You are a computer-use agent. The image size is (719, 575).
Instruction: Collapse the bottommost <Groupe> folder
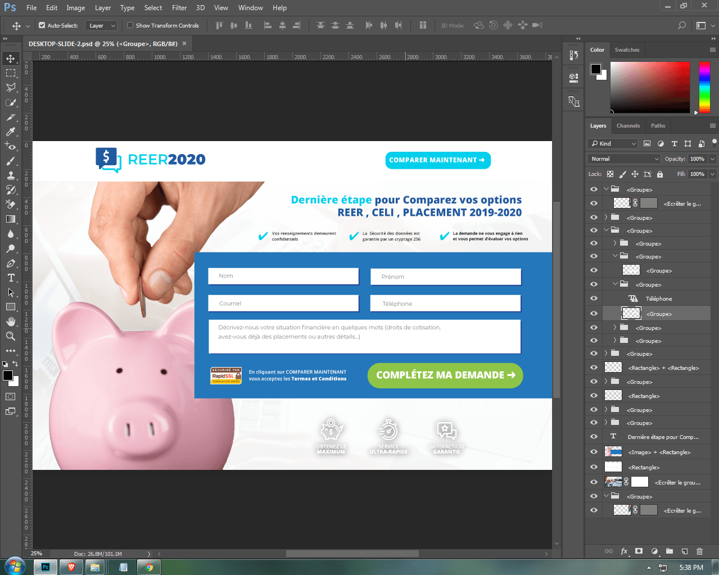[606, 496]
